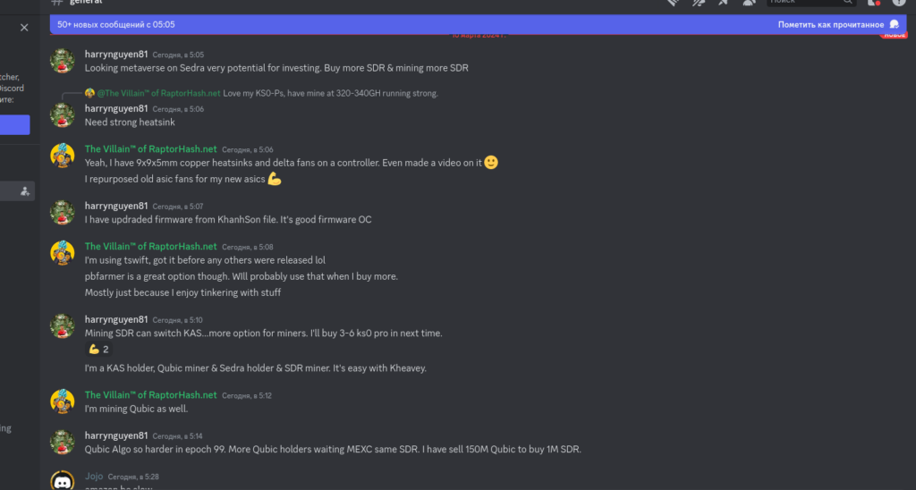916x490 pixels.
Task: Click username 'The Villain™ of RaptorHash.net' at 5:08
Action: tap(150, 247)
